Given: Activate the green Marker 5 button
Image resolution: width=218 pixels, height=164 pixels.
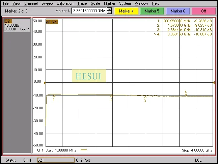Looking at the screenshot, I should pyautogui.click(x=152, y=11).
